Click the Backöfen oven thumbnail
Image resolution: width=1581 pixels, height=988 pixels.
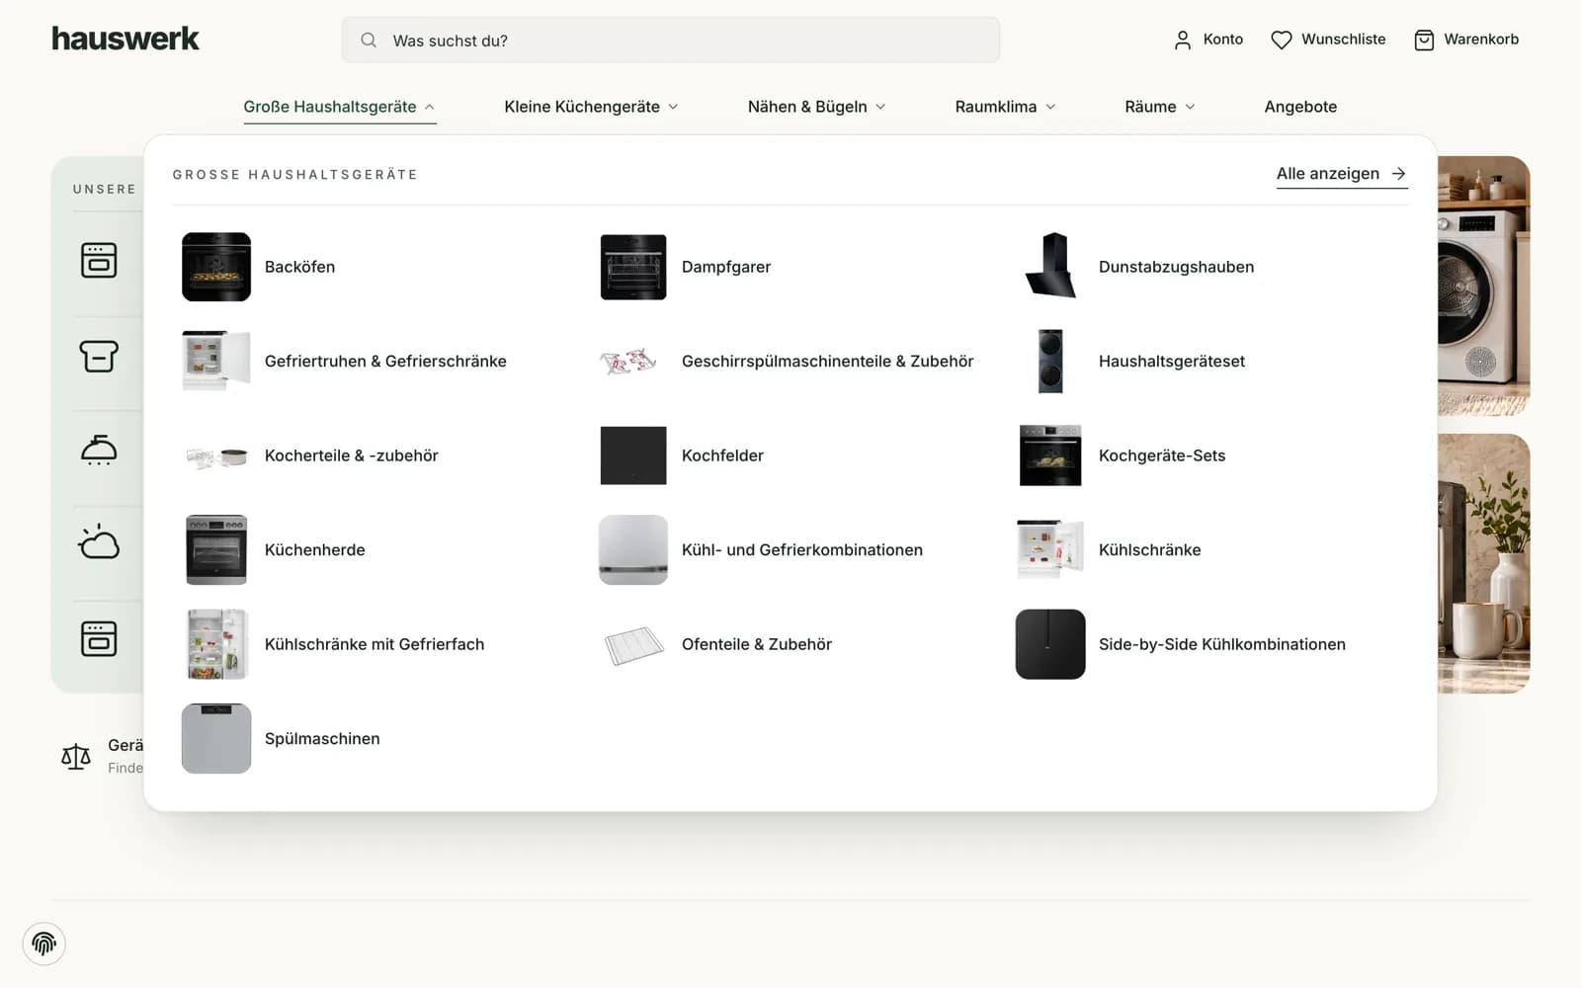pos(216,267)
